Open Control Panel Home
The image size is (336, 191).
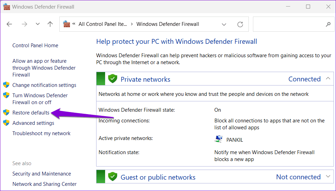35,46
